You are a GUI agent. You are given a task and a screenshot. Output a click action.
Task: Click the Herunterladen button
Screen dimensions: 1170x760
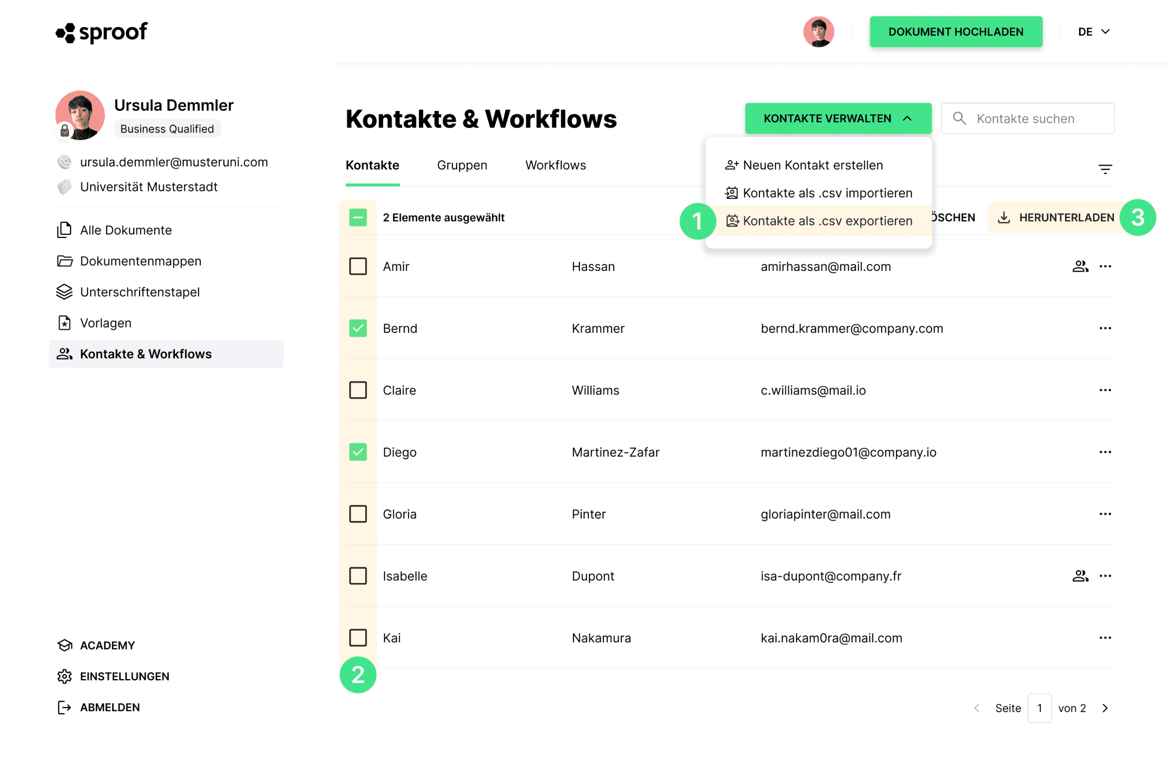tap(1056, 217)
